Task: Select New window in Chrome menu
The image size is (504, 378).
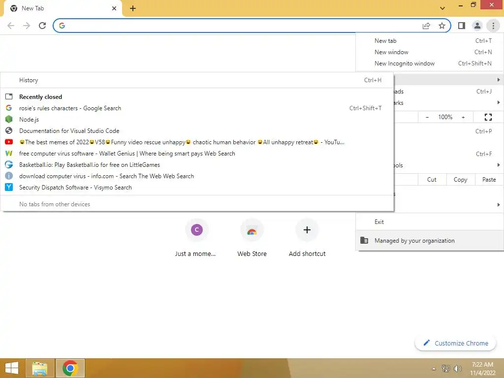Action: [x=430, y=52]
